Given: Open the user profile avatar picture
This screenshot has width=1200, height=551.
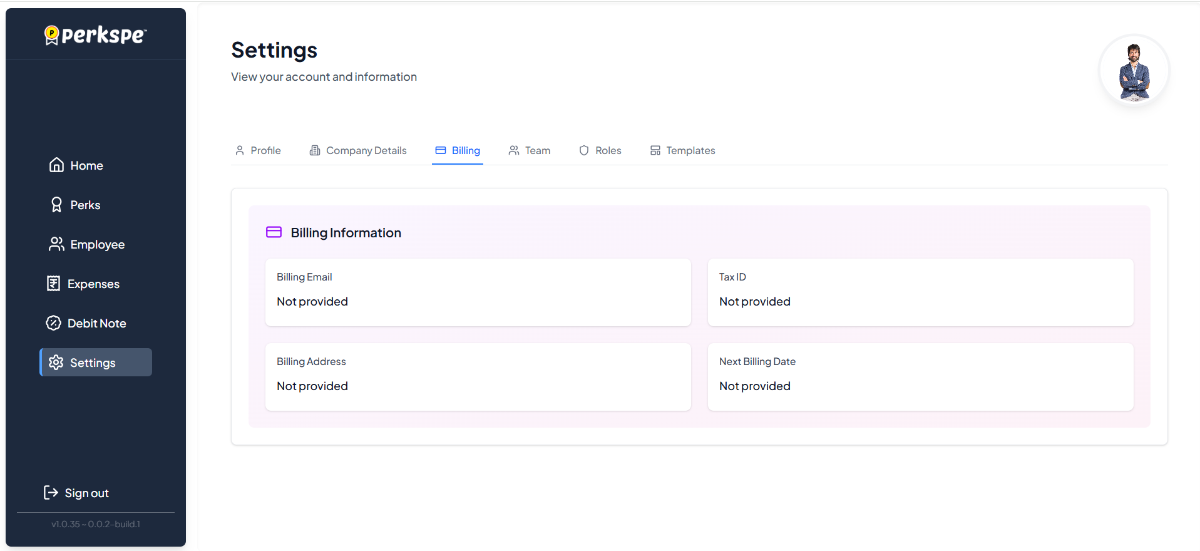Looking at the screenshot, I should tap(1134, 70).
